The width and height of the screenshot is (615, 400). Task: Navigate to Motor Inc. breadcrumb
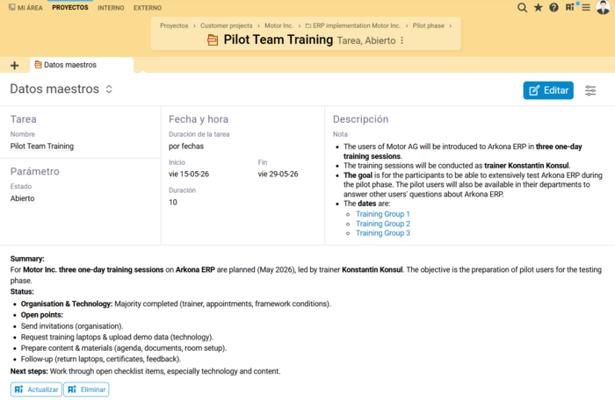(279, 25)
